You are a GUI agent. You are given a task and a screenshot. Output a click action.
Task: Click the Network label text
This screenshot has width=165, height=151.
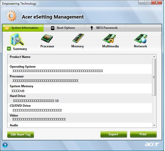coord(140,46)
